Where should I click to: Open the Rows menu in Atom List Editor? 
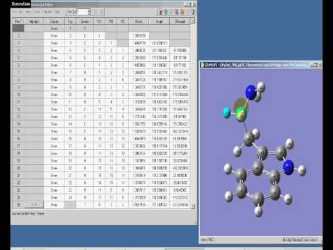(37, 12)
